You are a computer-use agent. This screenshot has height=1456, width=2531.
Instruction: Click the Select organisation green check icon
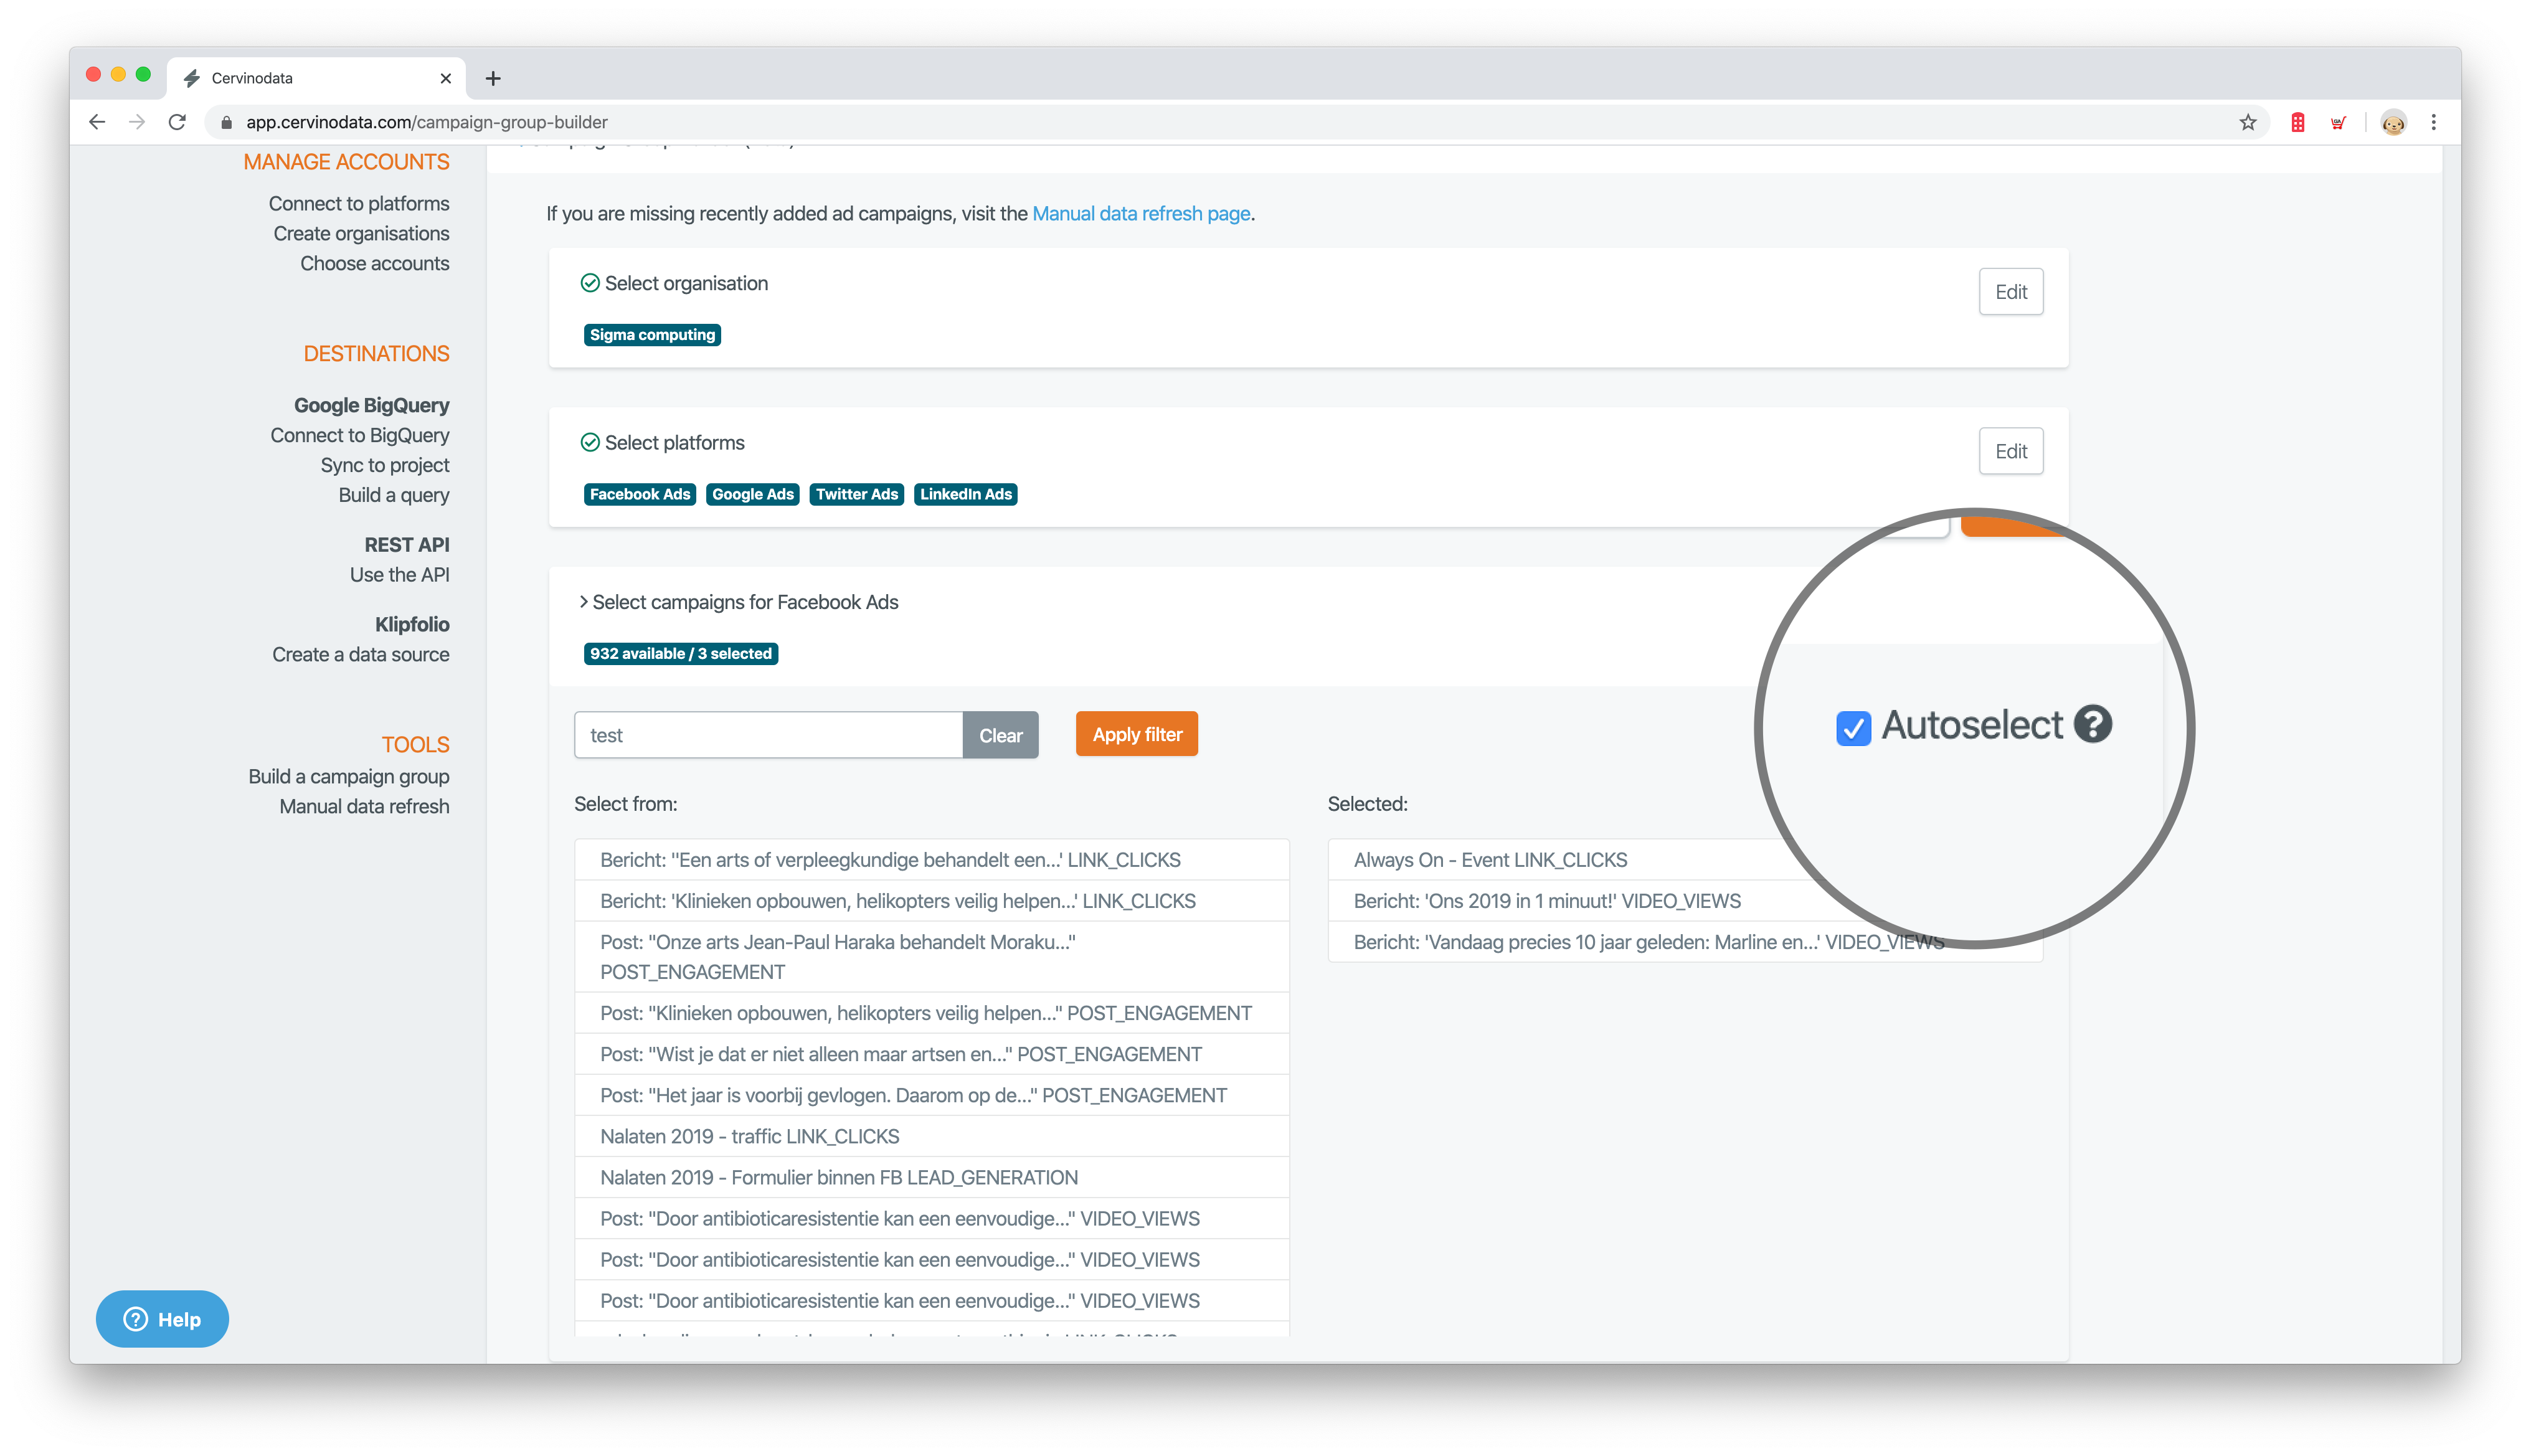590,283
